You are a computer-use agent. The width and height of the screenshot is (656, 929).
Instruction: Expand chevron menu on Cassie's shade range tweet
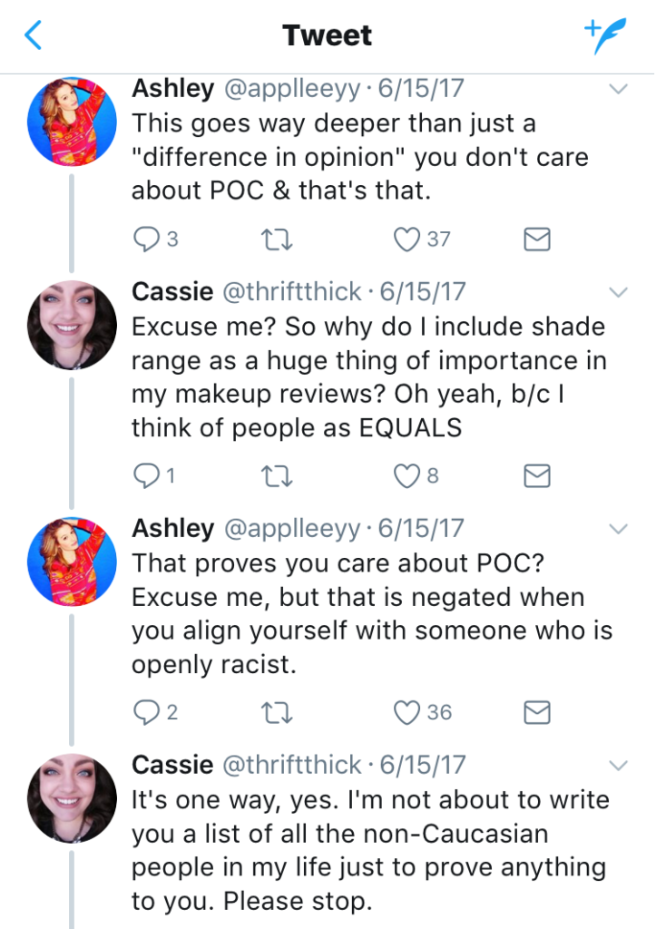(619, 292)
